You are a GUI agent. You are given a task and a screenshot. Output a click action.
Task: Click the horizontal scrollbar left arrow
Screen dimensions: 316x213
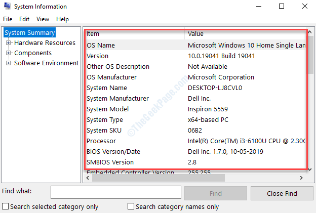tap(88, 178)
